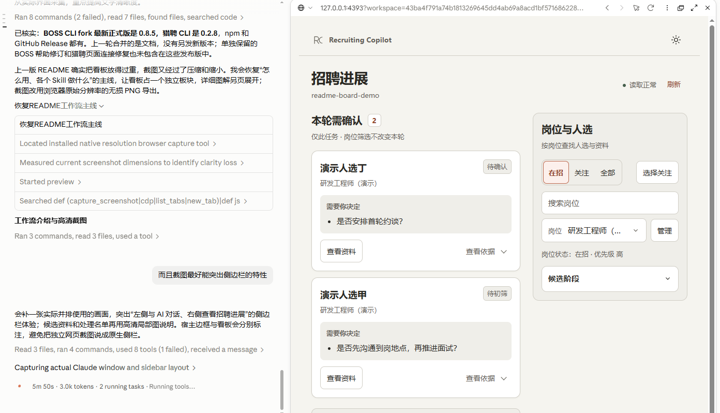The image size is (720, 413).
Task: Go back in the preview browser
Action: [x=607, y=8]
